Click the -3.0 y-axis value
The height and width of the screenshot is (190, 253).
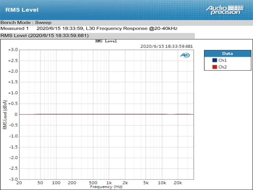(13, 179)
